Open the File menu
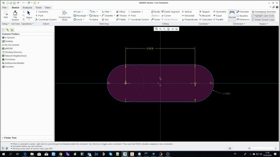The image size is (280, 157). 5,8
